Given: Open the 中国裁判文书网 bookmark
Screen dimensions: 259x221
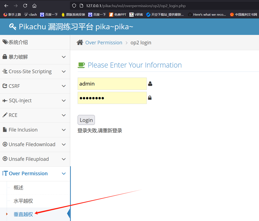Looking at the screenshot, I should point(243,14).
